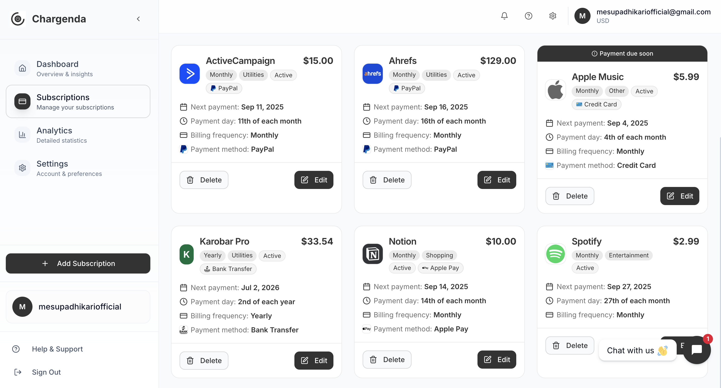This screenshot has height=388, width=721.
Task: Click the Spotify logo icon
Action: (555, 254)
